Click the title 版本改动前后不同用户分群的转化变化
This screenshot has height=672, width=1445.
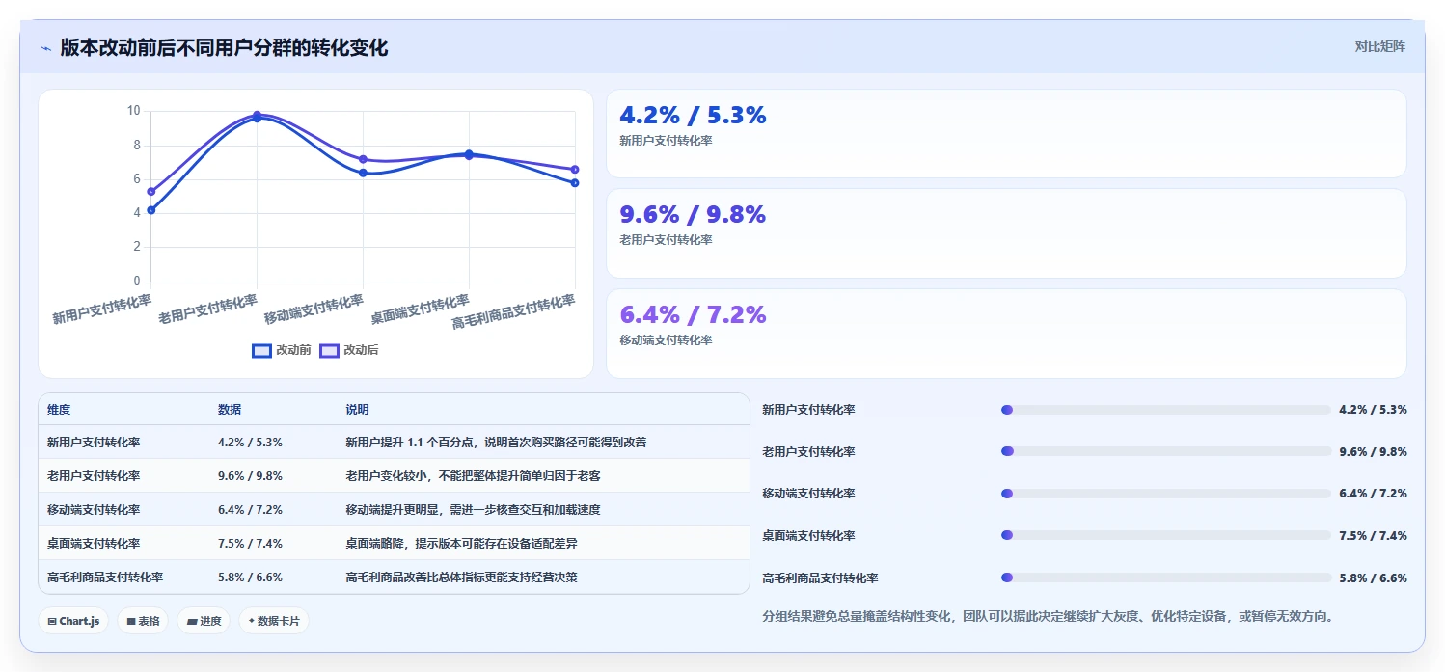tap(224, 47)
